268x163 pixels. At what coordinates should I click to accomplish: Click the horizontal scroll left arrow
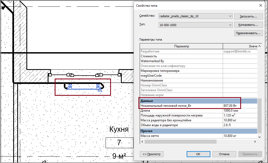pyautogui.click(x=142, y=142)
